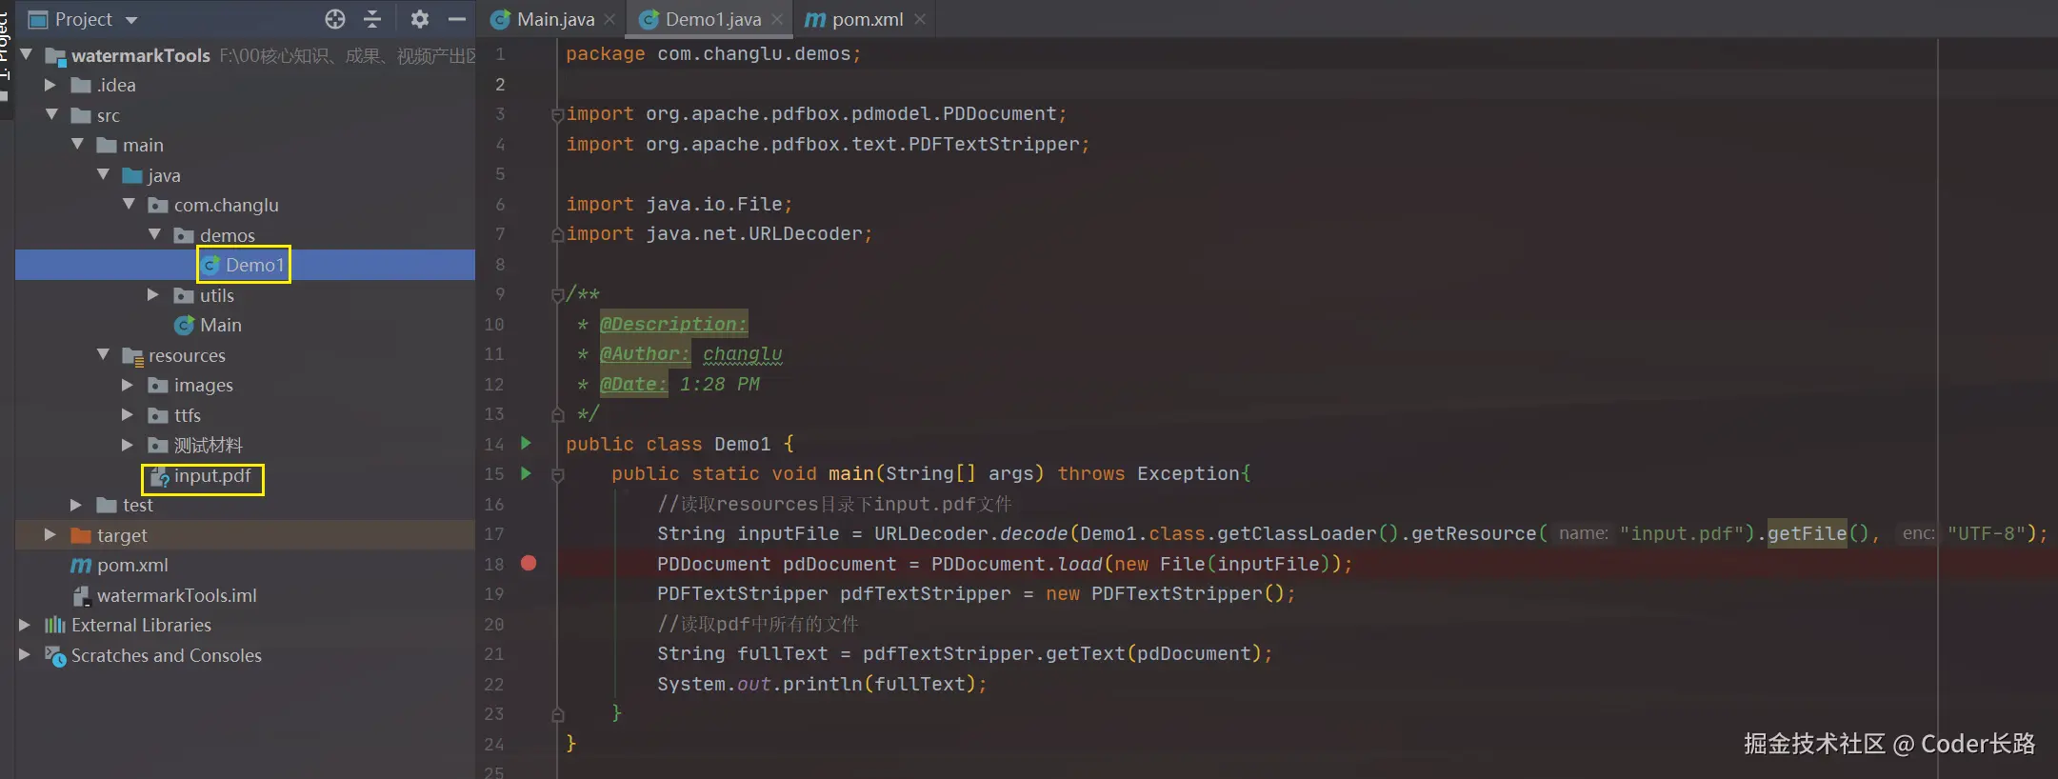Collapse the main folder
Image resolution: width=2058 pixels, height=779 pixels.
tap(77, 145)
